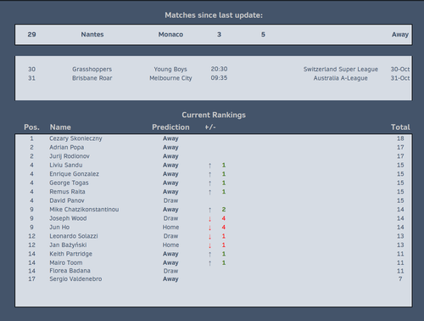Click the red down arrow in Jun Ho's row
The image size is (424, 321).
[210, 228]
